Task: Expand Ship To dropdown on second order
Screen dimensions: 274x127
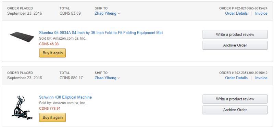Action: coord(107,78)
